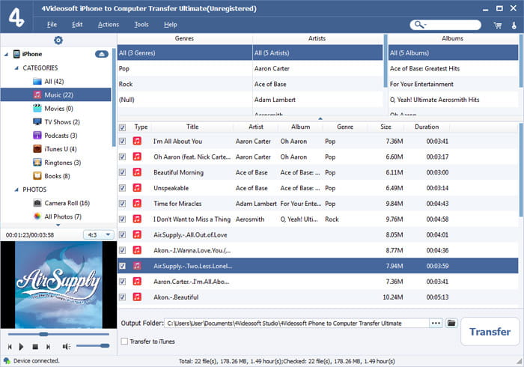This screenshot has height=367, width=524.
Task: Open the search box dropdown arrow
Action: click(425, 25)
